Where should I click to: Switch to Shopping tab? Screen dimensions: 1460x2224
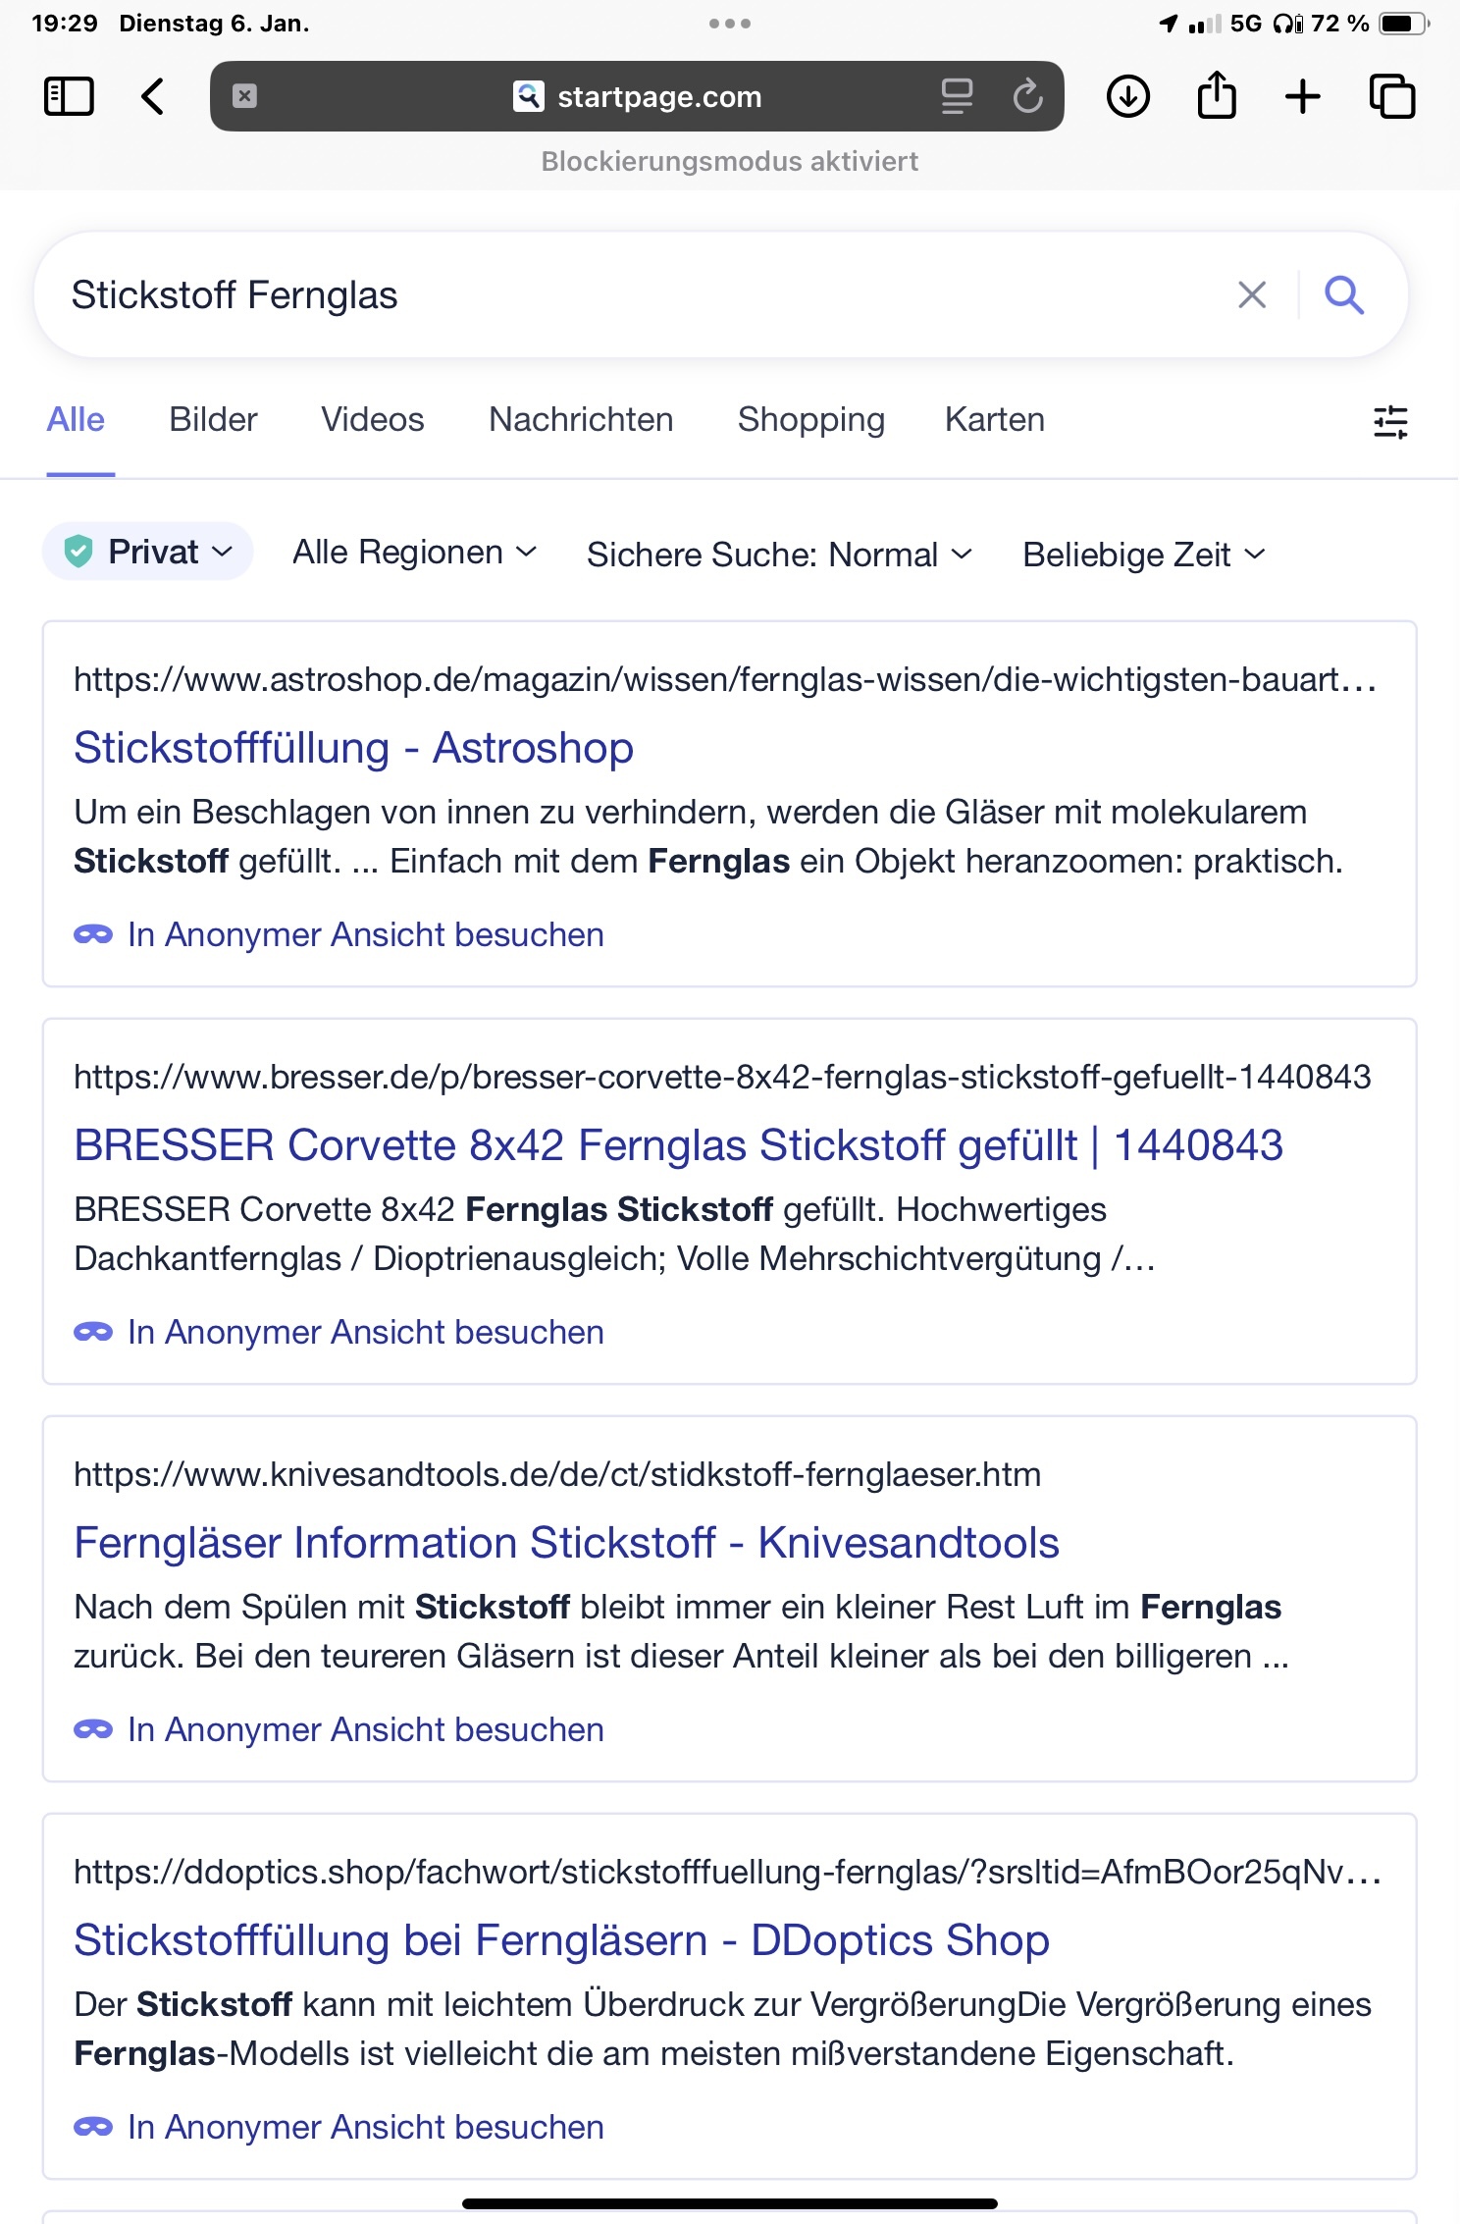click(810, 420)
